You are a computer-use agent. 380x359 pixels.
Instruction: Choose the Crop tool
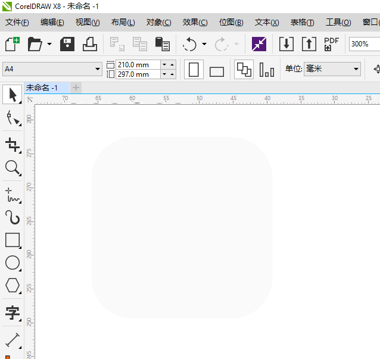coord(12,143)
